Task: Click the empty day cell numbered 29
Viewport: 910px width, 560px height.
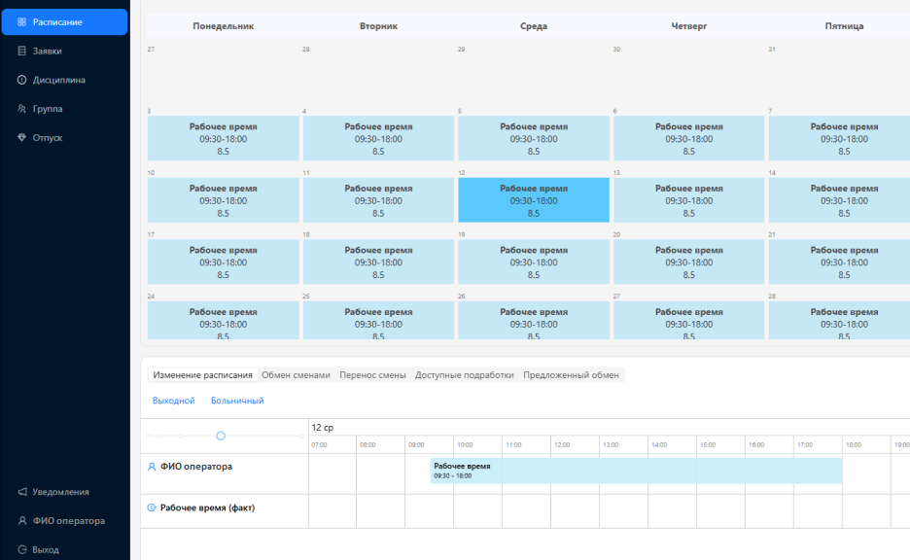Action: point(534,76)
